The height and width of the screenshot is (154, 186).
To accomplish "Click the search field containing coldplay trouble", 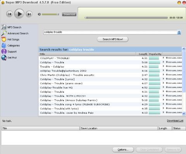I will coord(110,32).
